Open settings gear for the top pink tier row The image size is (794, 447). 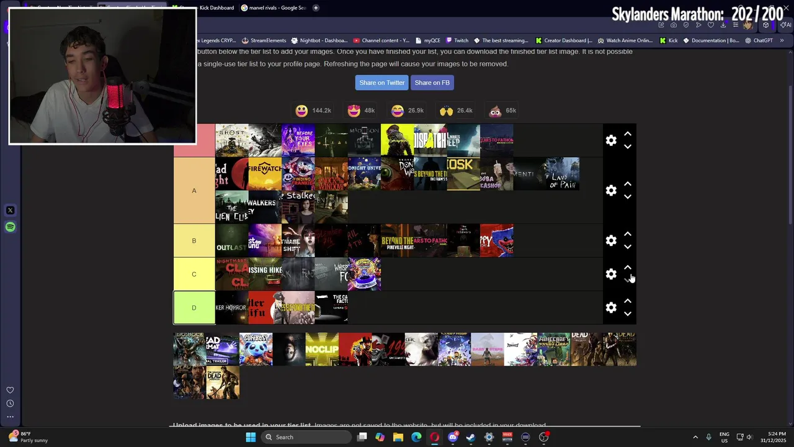click(x=611, y=140)
